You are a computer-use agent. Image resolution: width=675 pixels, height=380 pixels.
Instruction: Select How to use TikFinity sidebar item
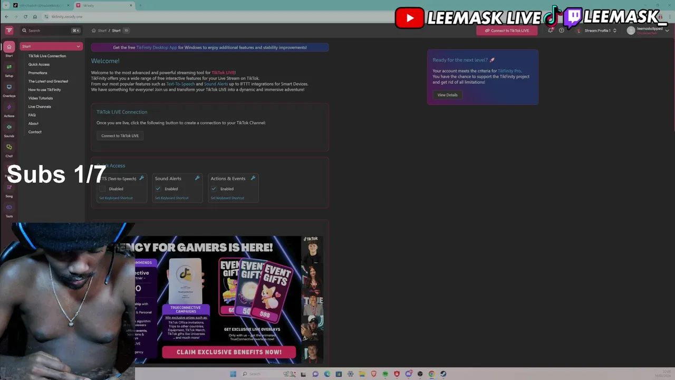[44, 90]
